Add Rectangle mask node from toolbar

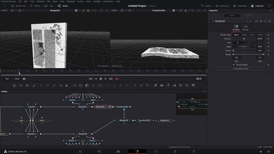click(x=108, y=86)
